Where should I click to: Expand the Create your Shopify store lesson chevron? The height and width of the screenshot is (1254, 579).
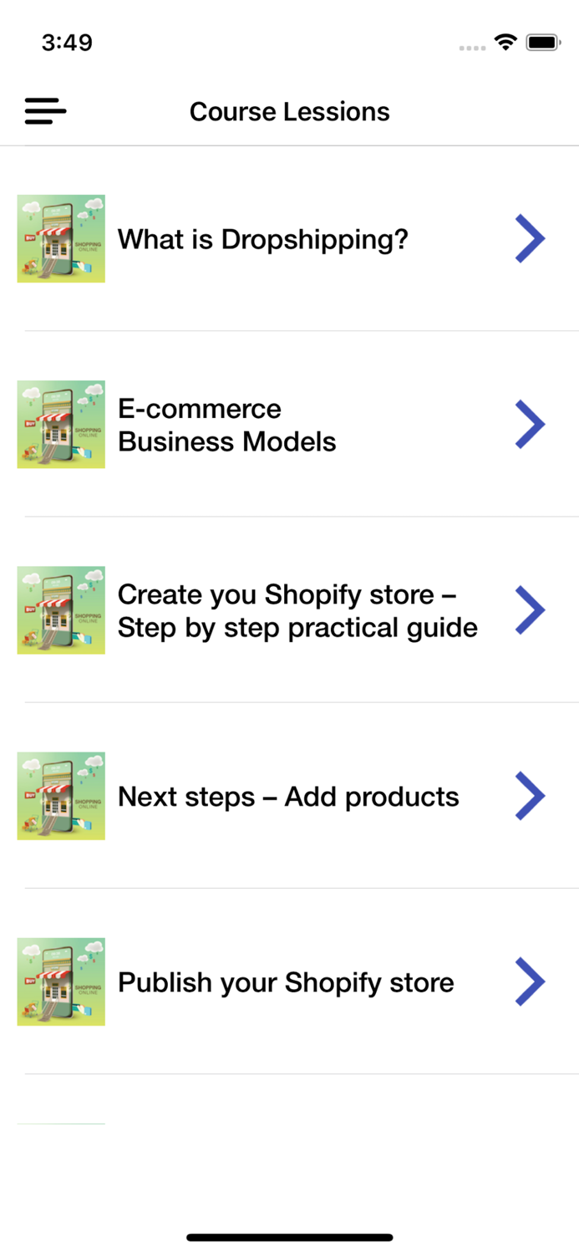click(531, 610)
